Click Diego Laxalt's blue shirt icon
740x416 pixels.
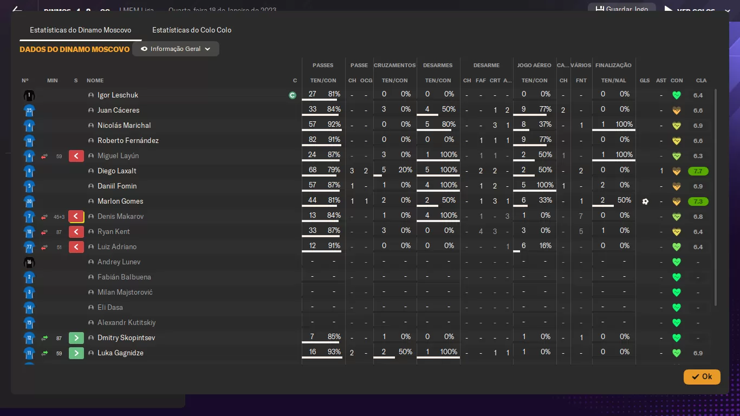[29, 171]
